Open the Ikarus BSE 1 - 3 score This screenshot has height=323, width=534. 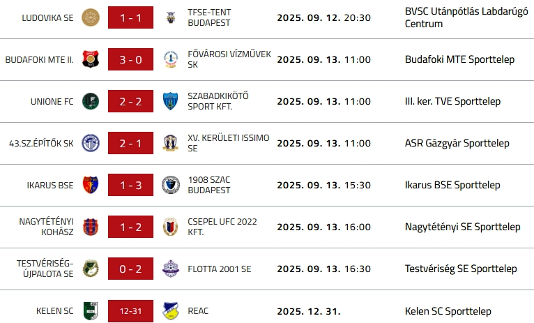(x=130, y=185)
